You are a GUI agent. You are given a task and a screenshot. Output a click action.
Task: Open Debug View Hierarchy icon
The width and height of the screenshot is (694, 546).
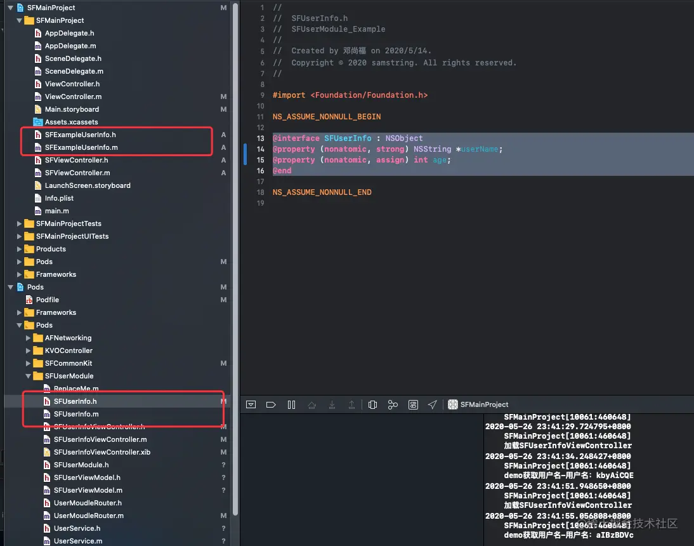click(x=372, y=404)
